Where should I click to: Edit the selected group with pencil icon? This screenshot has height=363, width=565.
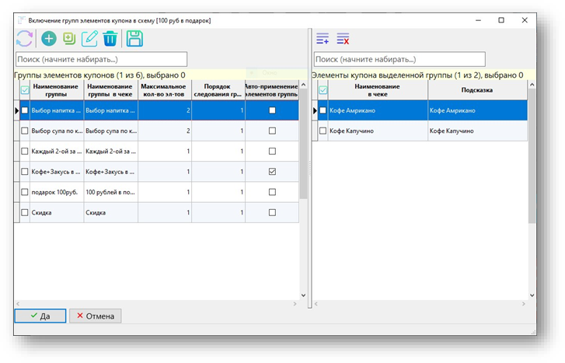[90, 39]
